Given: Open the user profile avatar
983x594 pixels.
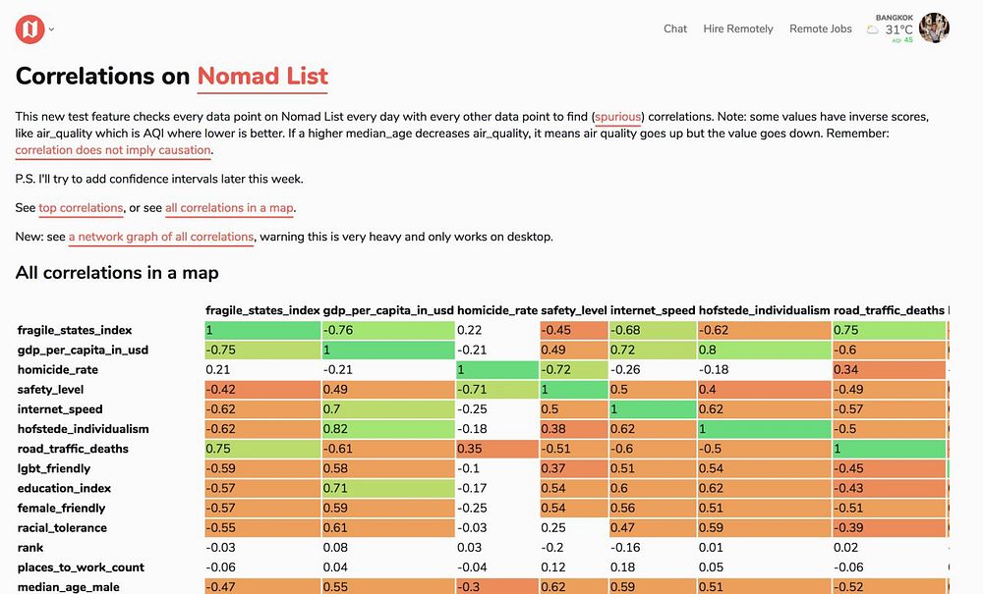Looking at the screenshot, I should pyautogui.click(x=934, y=28).
